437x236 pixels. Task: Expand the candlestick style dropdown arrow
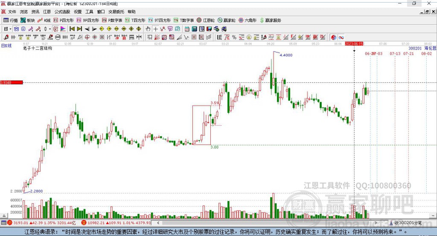click(50, 29)
